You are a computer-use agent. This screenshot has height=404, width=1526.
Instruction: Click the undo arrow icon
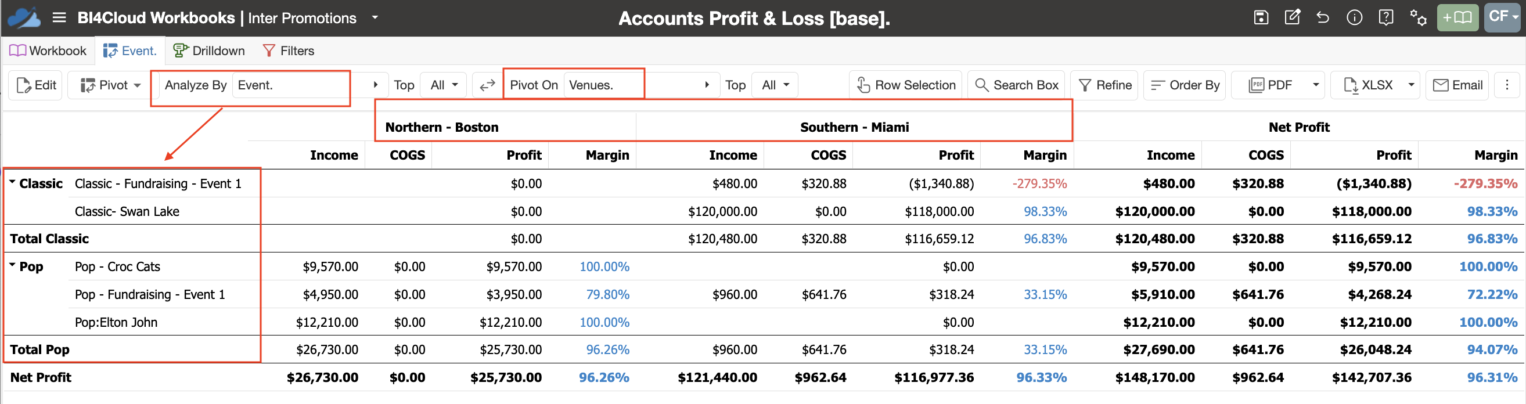(1323, 18)
